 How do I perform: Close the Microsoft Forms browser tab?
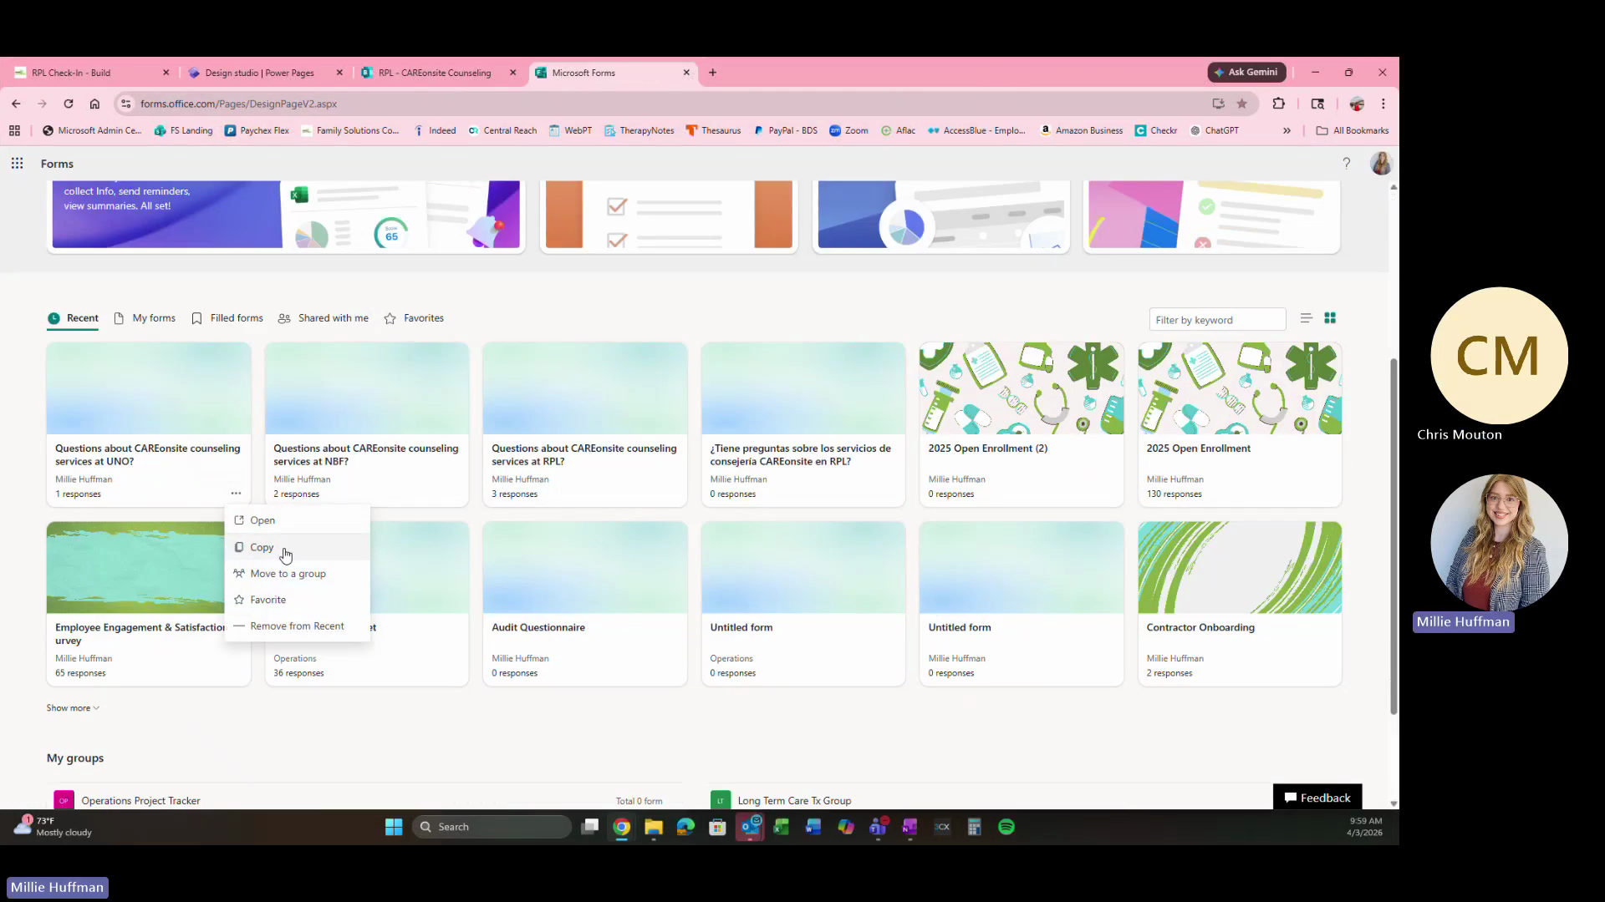point(686,73)
